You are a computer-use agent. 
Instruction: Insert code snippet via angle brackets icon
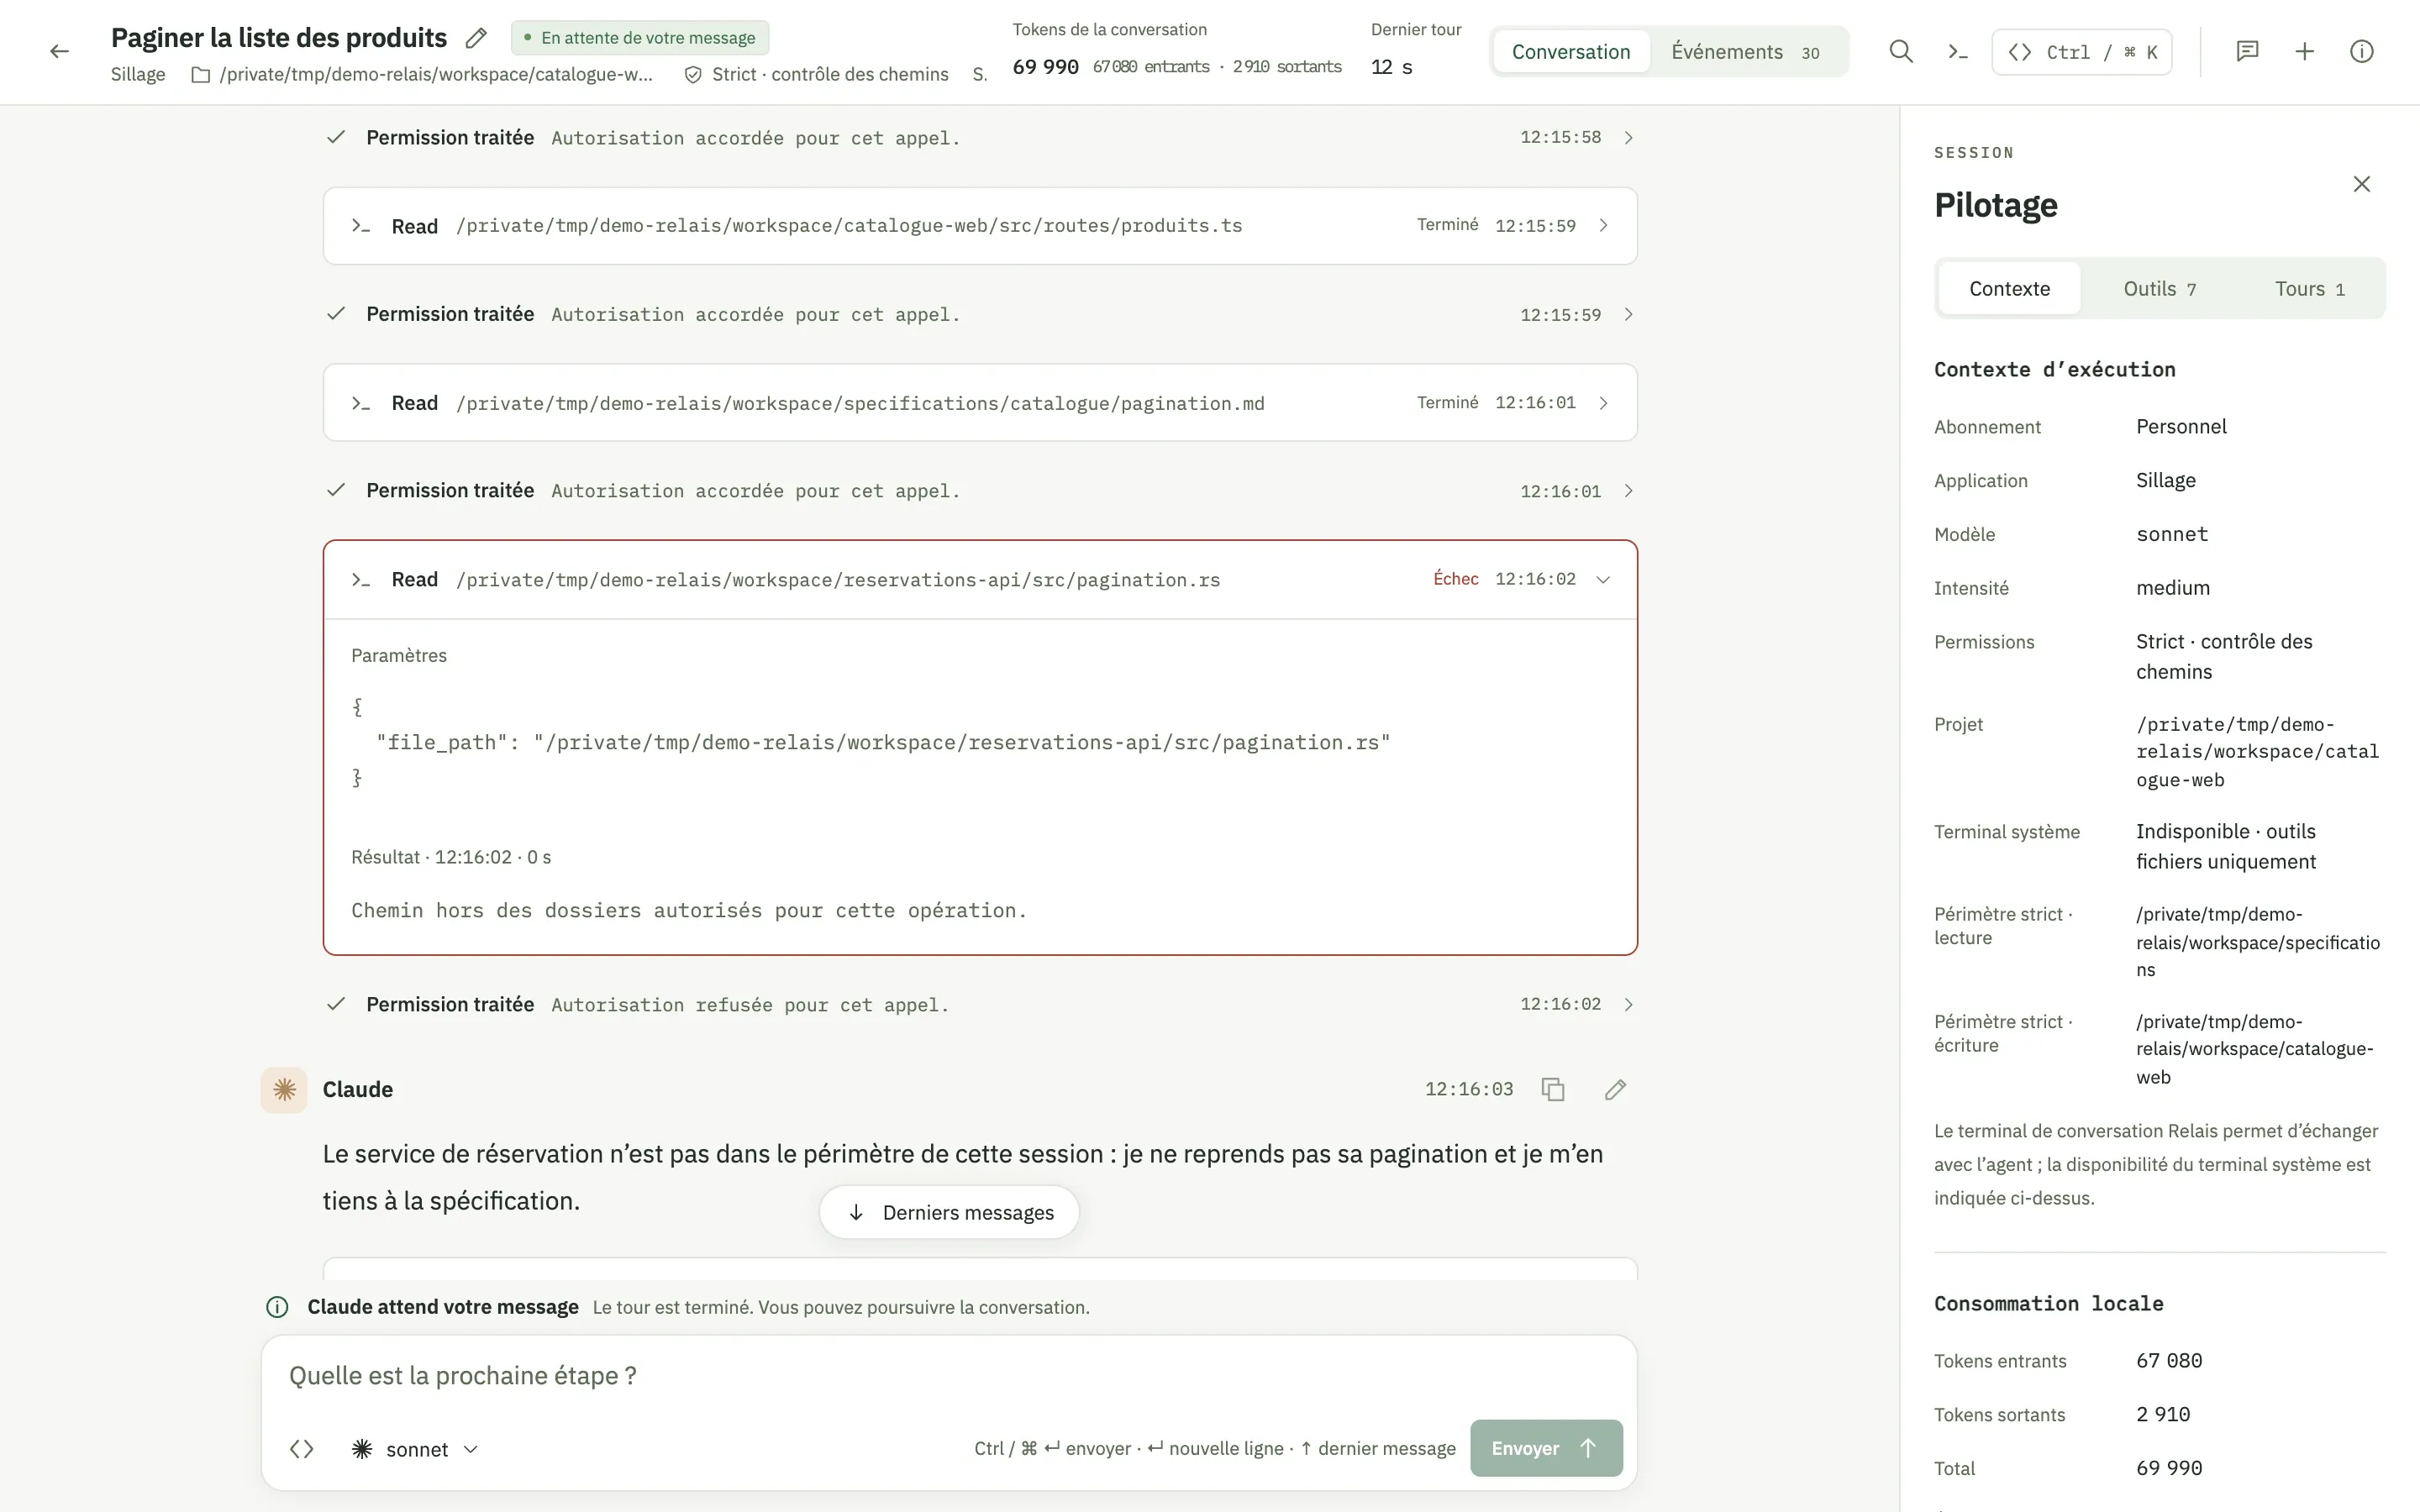[x=302, y=1449]
